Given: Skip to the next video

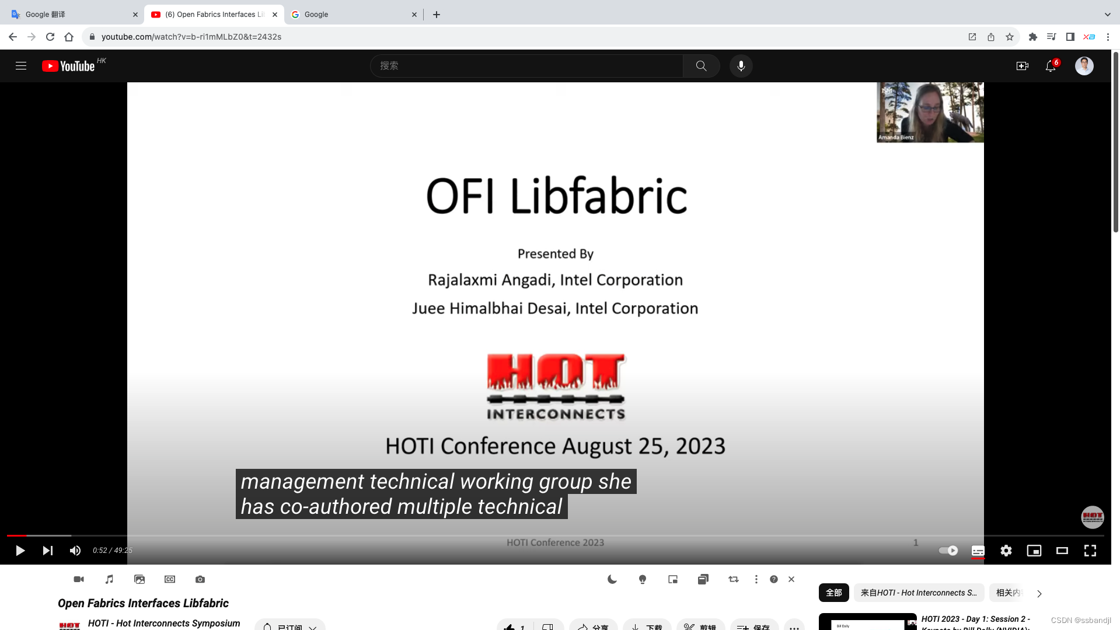Looking at the screenshot, I should pyautogui.click(x=48, y=551).
